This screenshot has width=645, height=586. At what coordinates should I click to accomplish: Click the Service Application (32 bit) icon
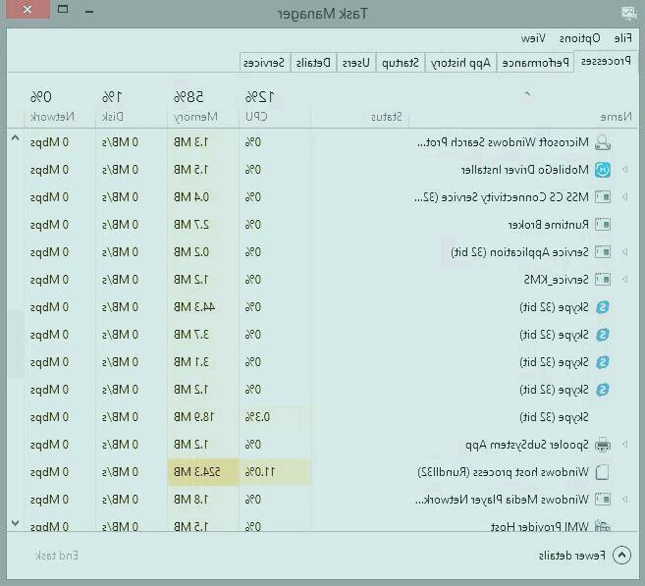coord(603,252)
